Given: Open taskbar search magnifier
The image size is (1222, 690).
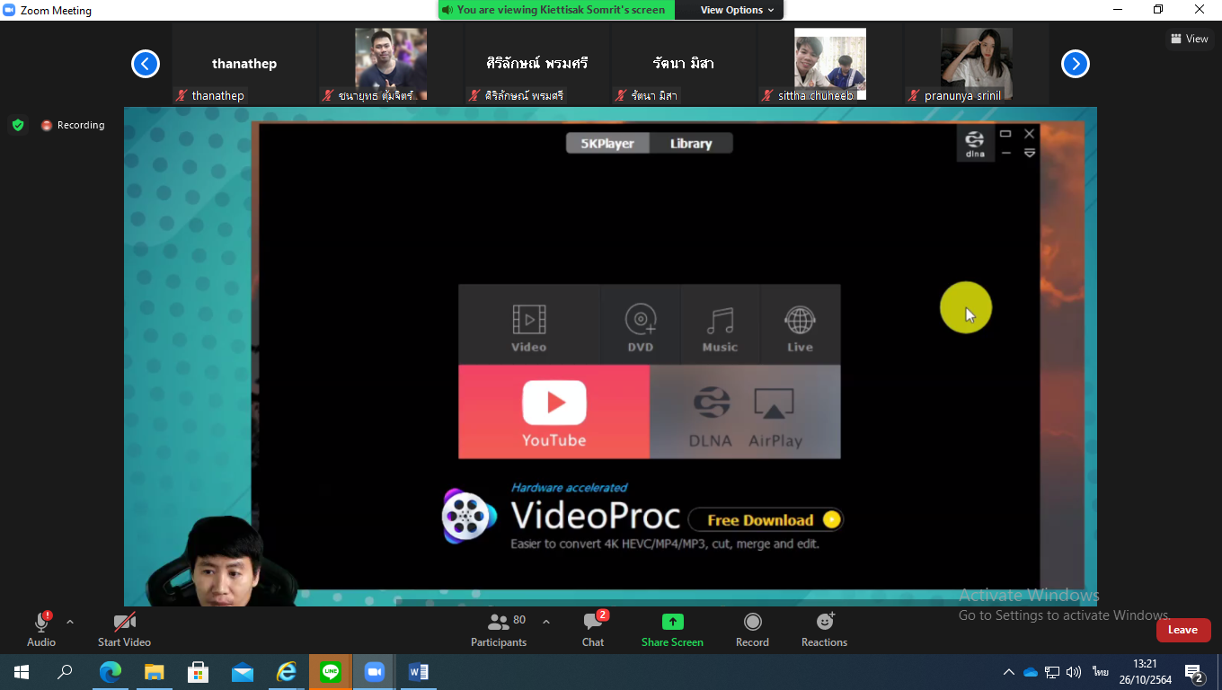Looking at the screenshot, I should pyautogui.click(x=65, y=672).
